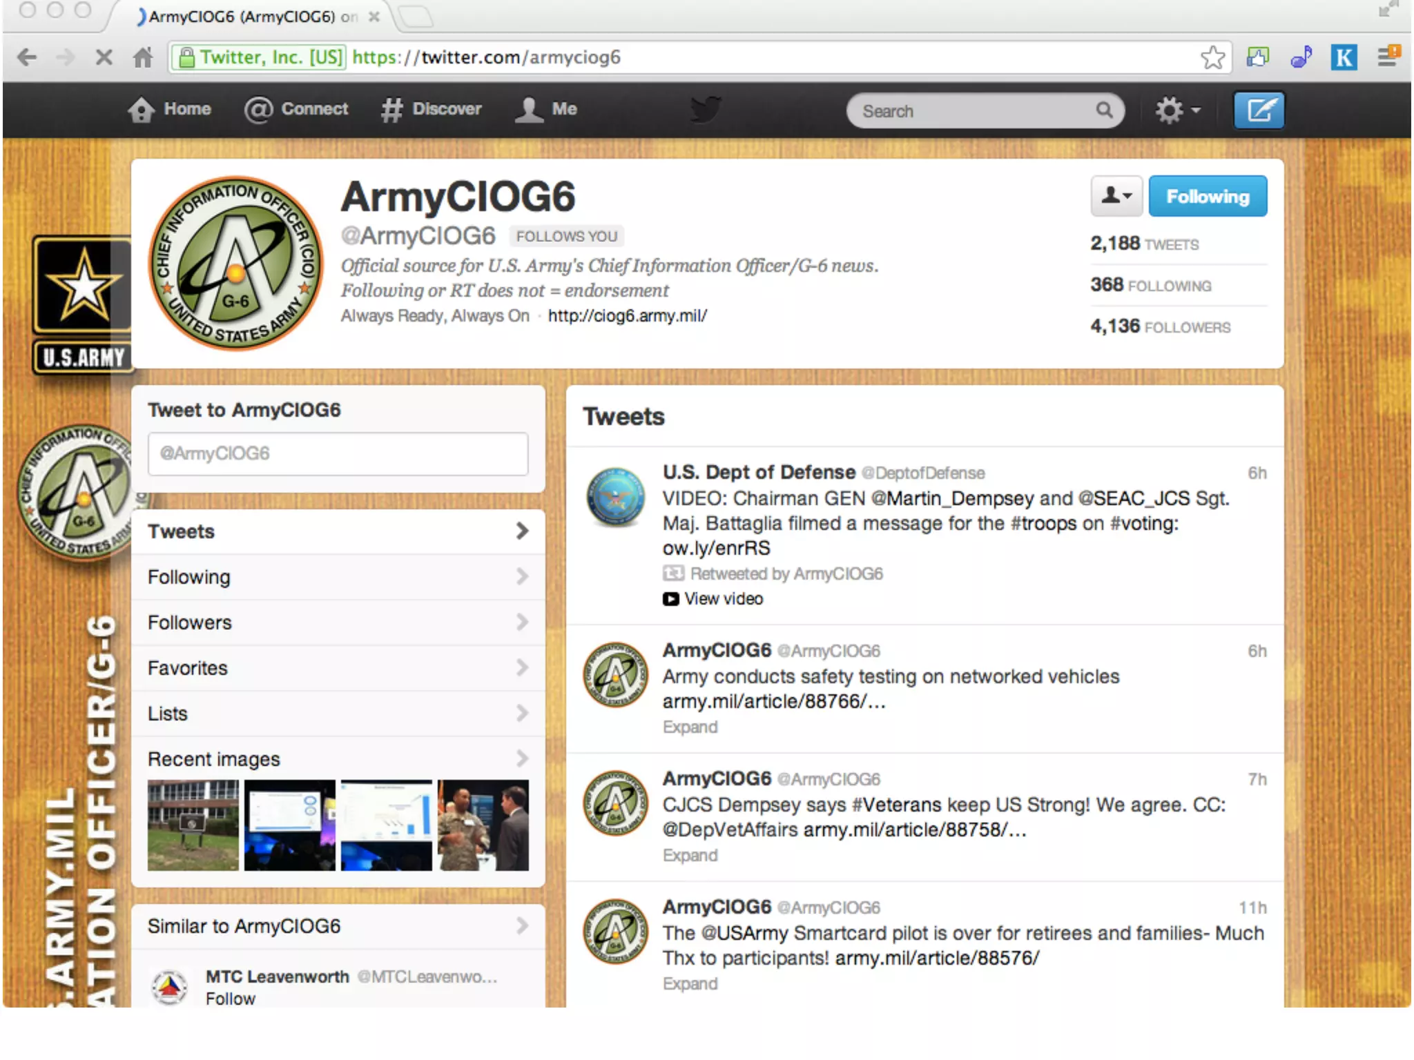Toggle the blue Following button

[1208, 197]
